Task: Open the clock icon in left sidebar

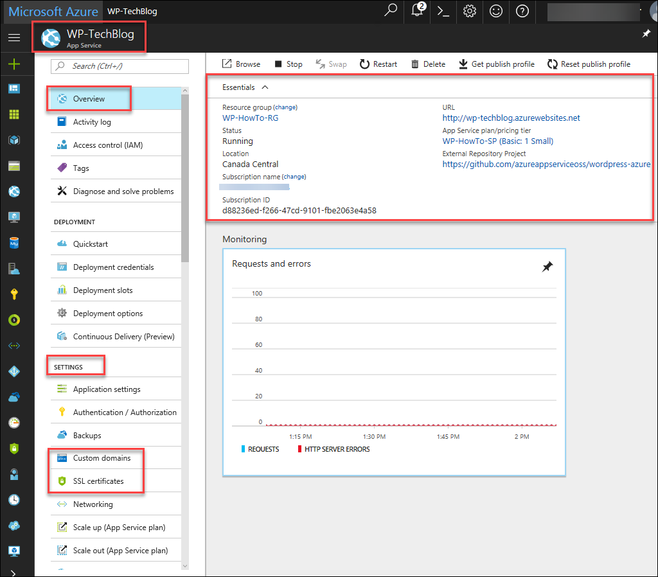Action: point(14,500)
